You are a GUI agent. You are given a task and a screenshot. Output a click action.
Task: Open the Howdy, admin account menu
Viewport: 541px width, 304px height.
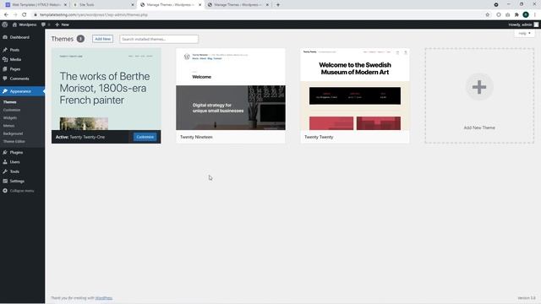point(523,24)
